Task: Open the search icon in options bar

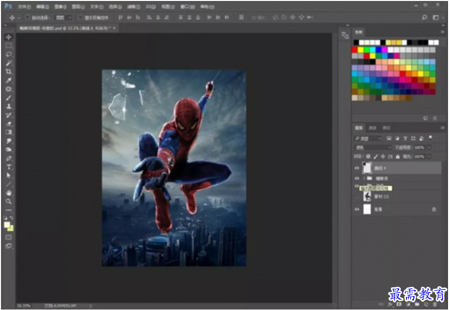Action: coord(424,17)
